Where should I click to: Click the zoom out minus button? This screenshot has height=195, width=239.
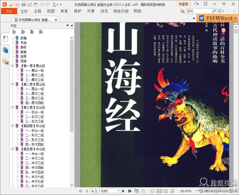[x=201, y=191]
